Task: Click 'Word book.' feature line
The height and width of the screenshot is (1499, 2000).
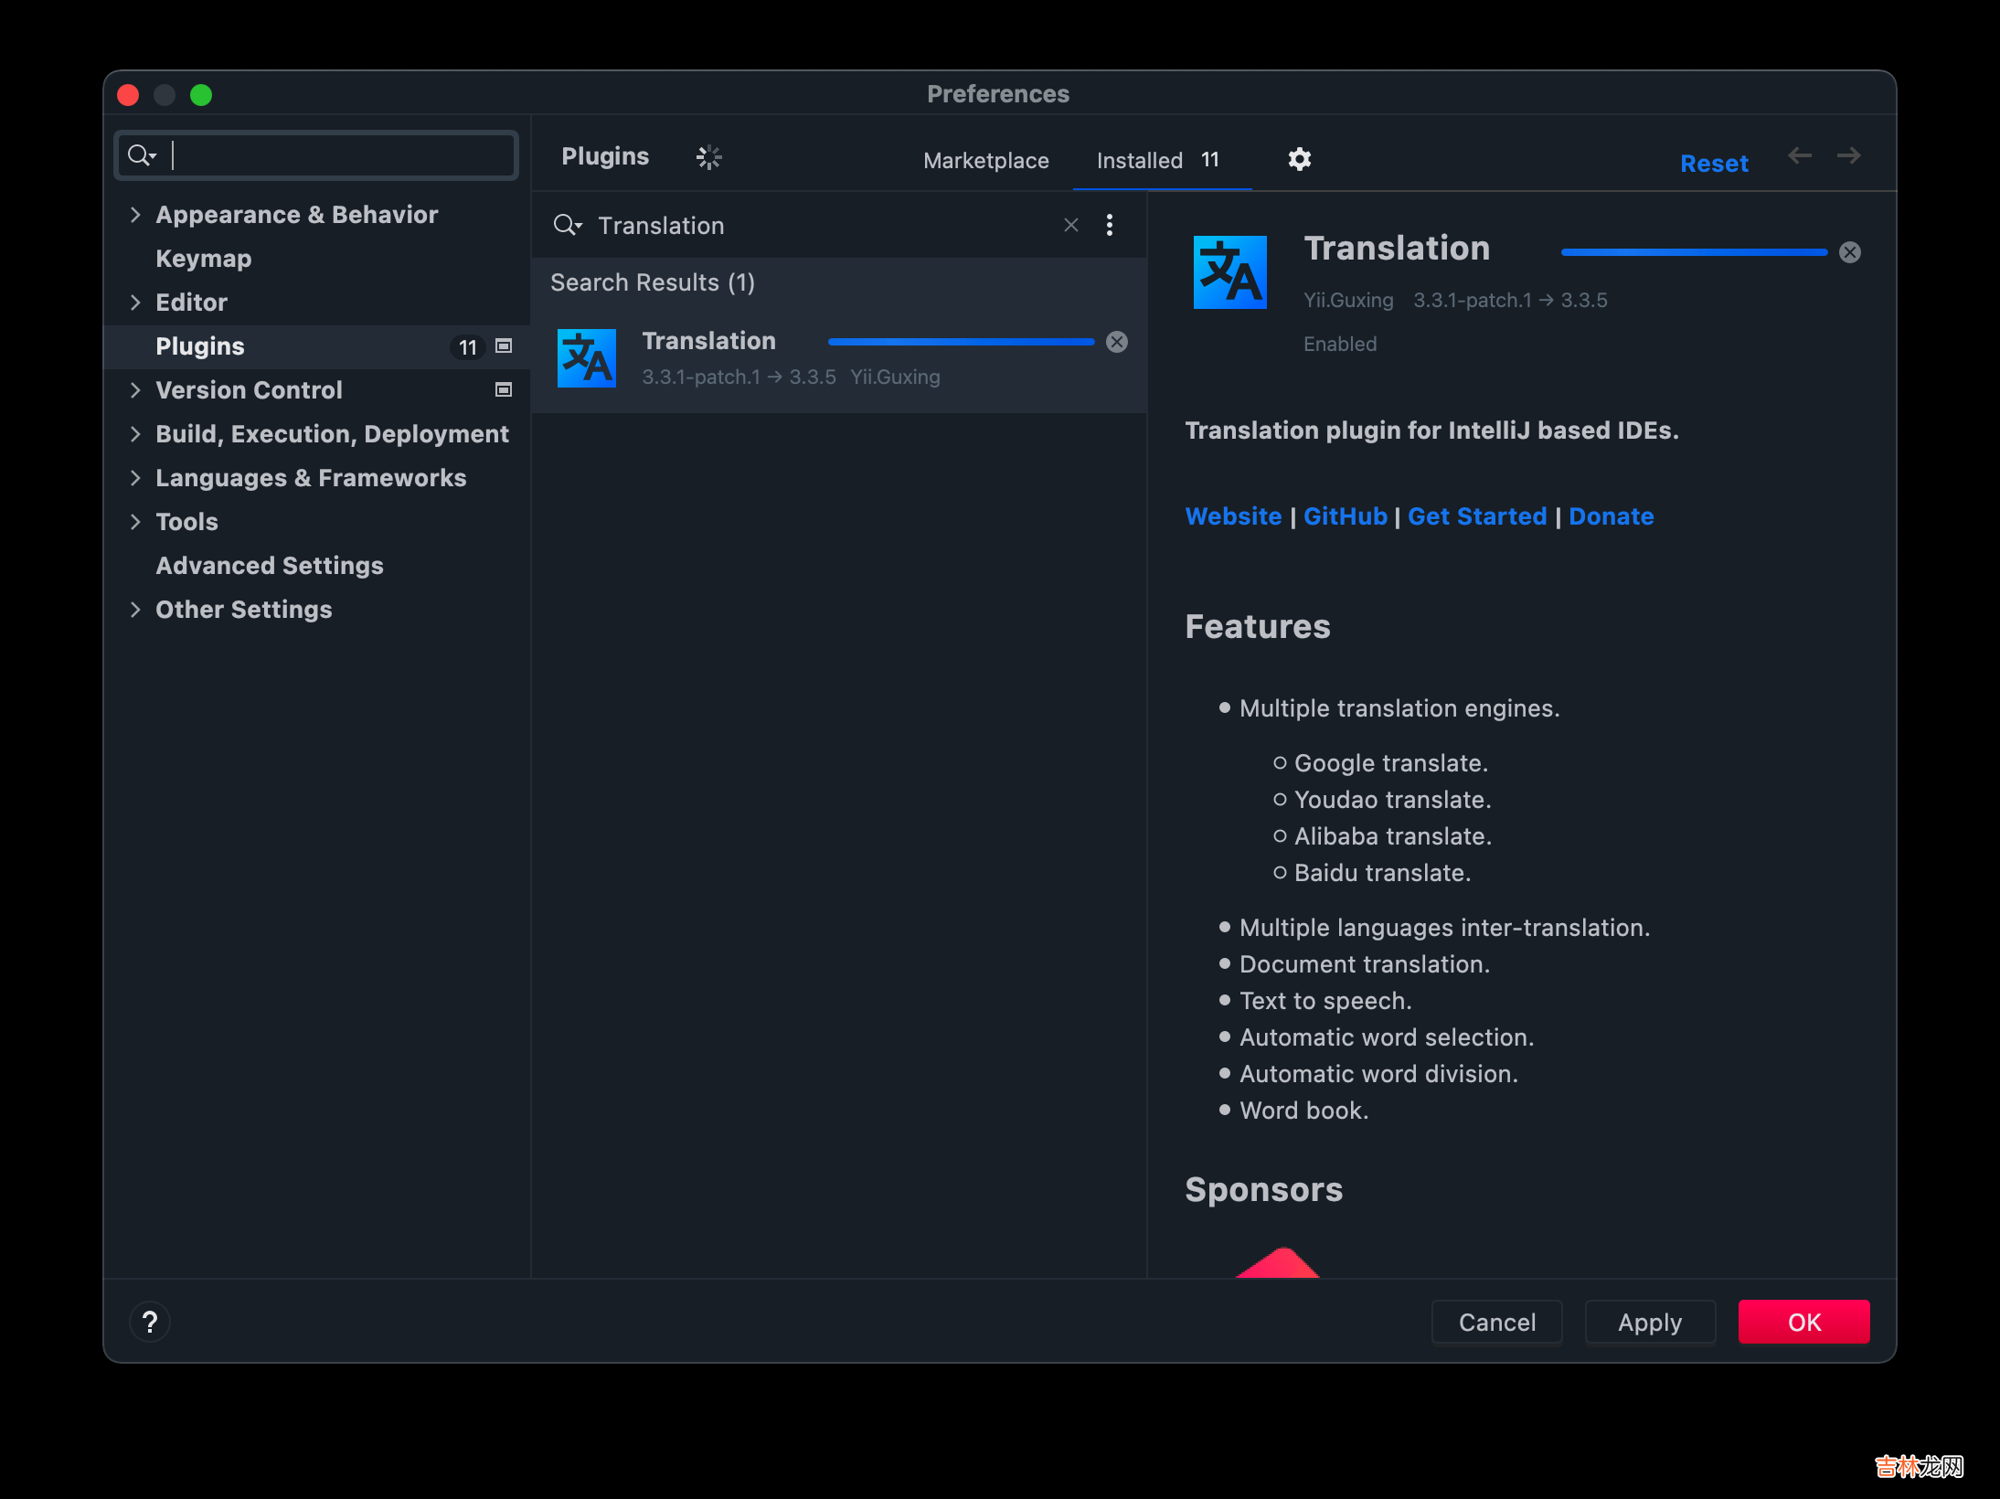Action: (1304, 1111)
